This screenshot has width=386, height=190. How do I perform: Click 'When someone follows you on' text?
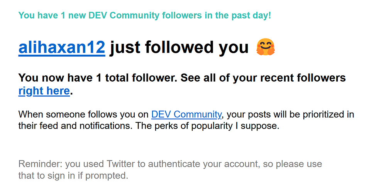(x=84, y=114)
